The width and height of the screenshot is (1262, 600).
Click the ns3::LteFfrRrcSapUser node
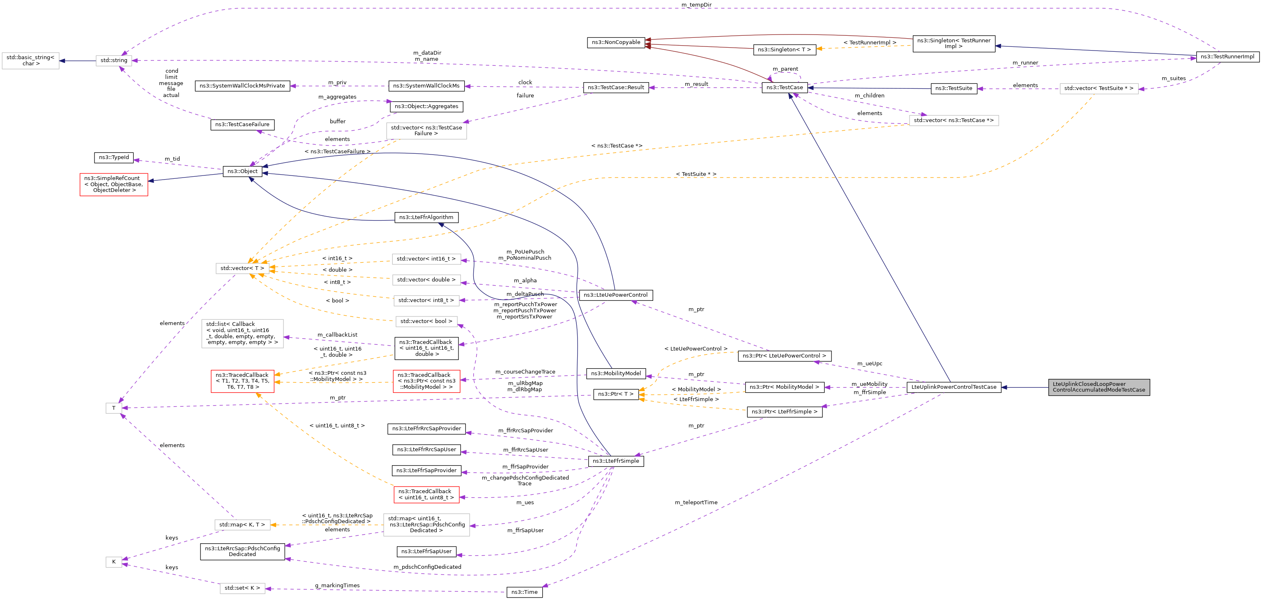426,450
